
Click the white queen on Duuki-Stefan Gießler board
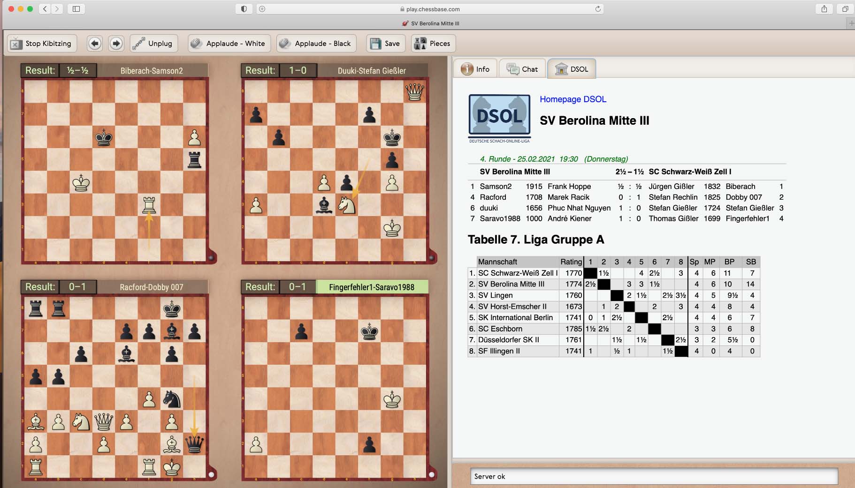(x=414, y=92)
